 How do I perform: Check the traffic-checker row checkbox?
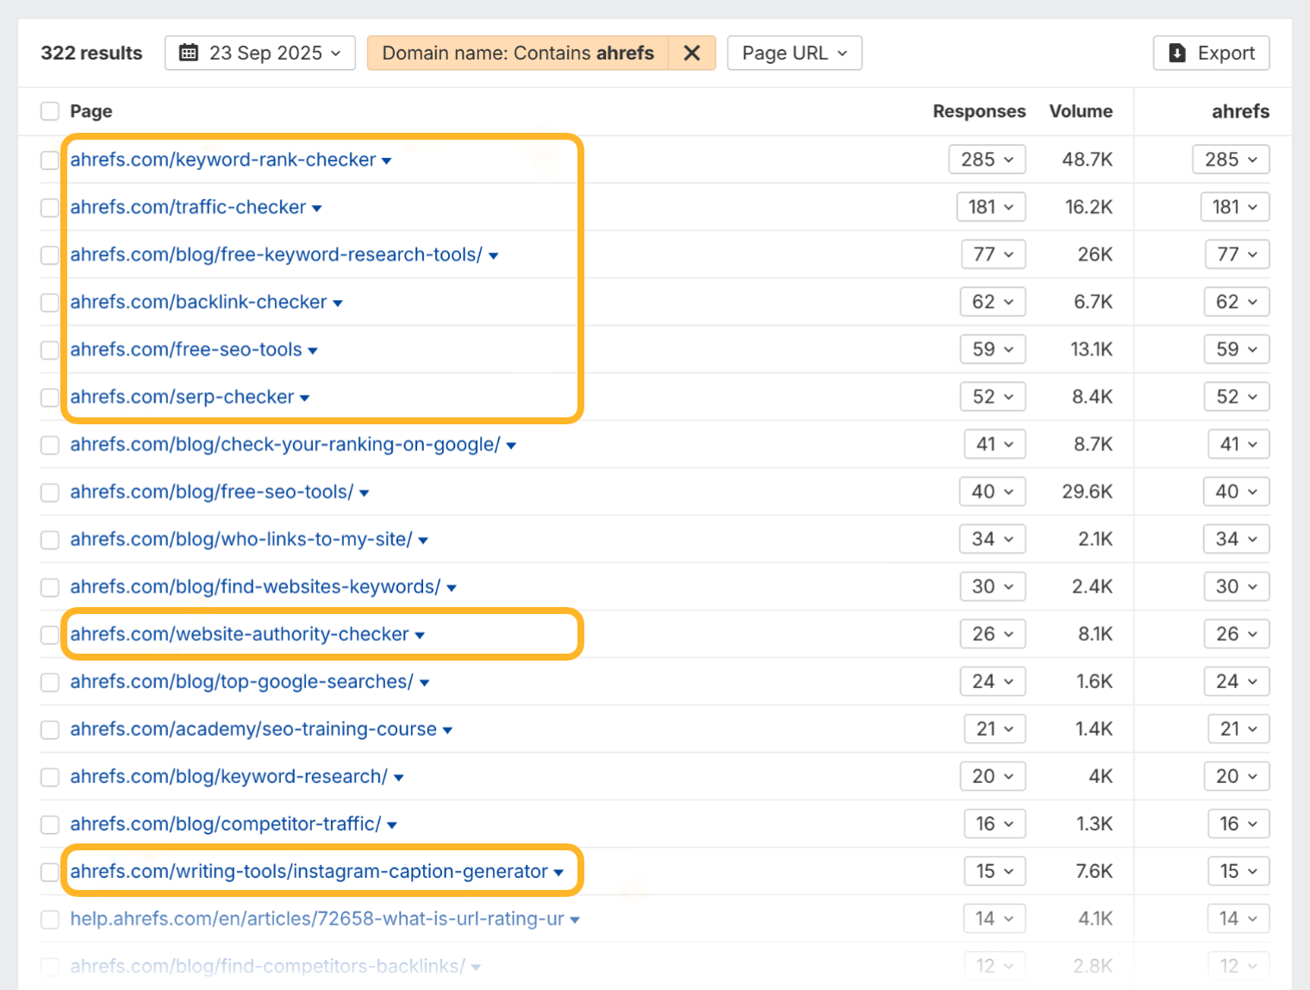pyautogui.click(x=50, y=208)
